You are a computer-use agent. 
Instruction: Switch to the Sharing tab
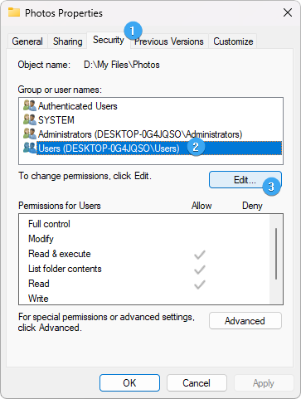(x=68, y=41)
